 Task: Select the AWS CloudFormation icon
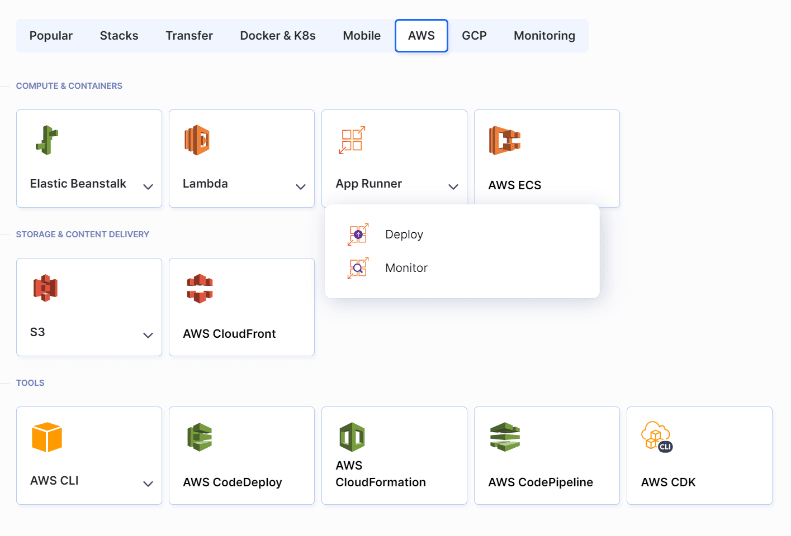tap(352, 437)
